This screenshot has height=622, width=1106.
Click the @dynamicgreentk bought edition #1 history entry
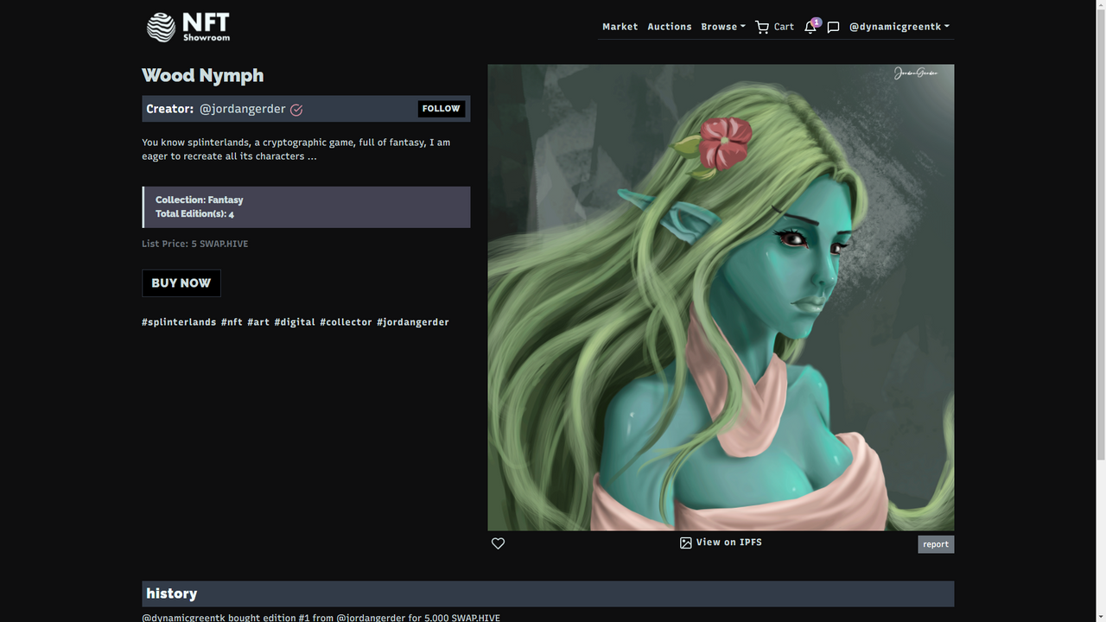[x=321, y=617]
